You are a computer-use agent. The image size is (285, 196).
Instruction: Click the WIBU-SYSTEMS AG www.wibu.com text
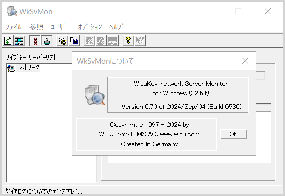tap(149, 134)
